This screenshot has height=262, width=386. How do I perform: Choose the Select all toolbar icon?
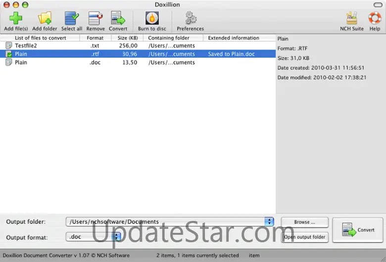click(72, 18)
